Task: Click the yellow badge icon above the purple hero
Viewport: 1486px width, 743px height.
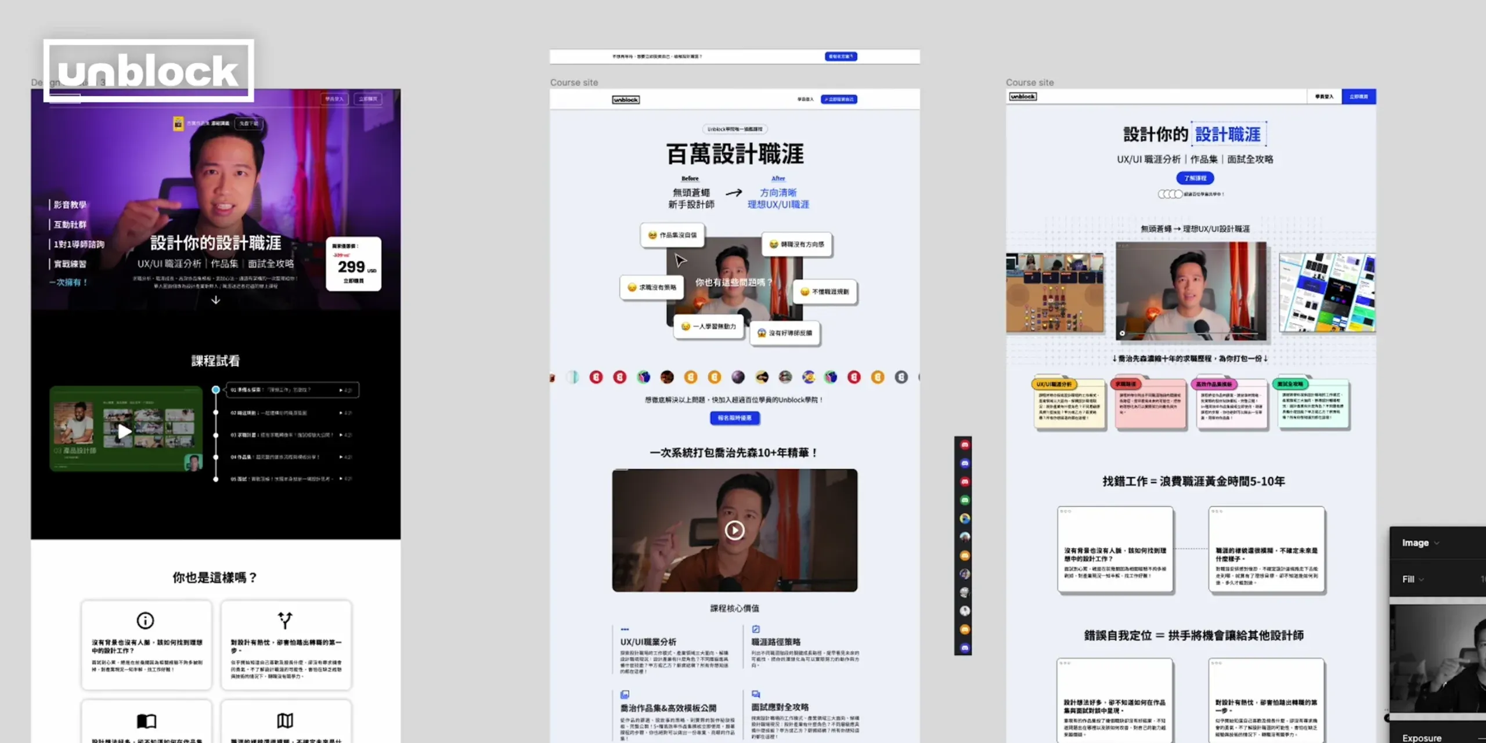Action: (x=178, y=124)
